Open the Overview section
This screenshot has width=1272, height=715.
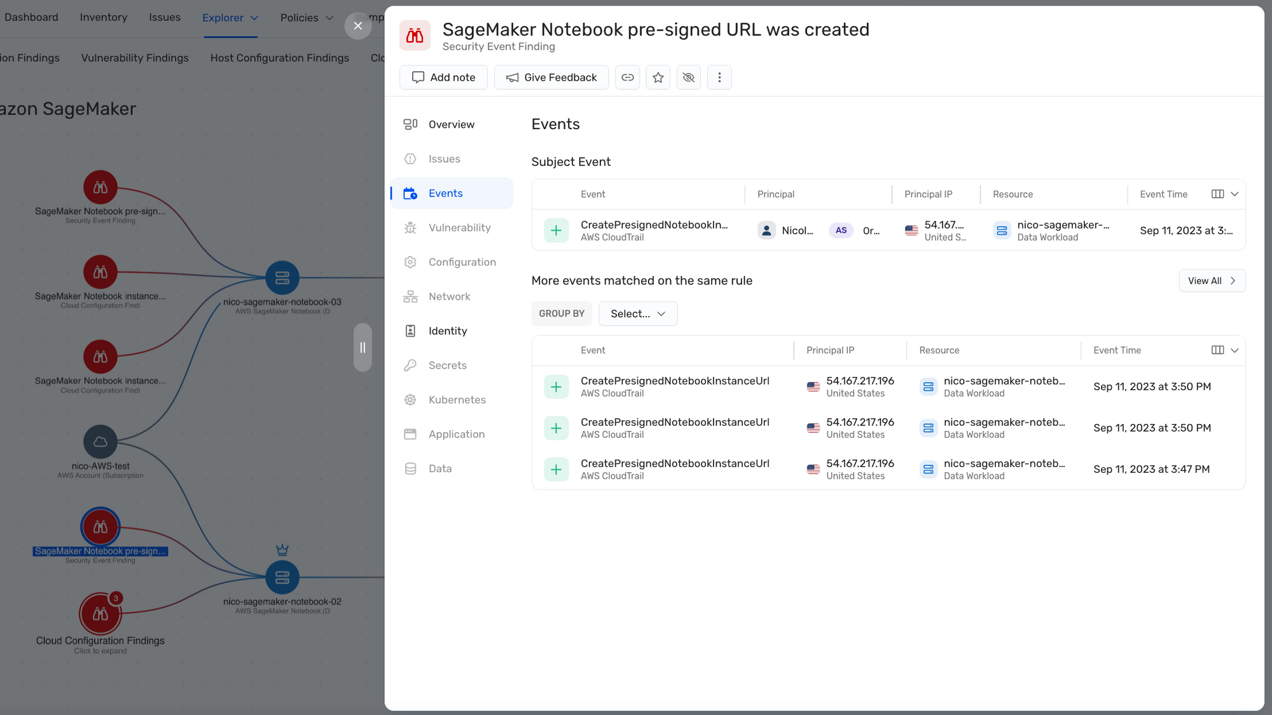[452, 125]
